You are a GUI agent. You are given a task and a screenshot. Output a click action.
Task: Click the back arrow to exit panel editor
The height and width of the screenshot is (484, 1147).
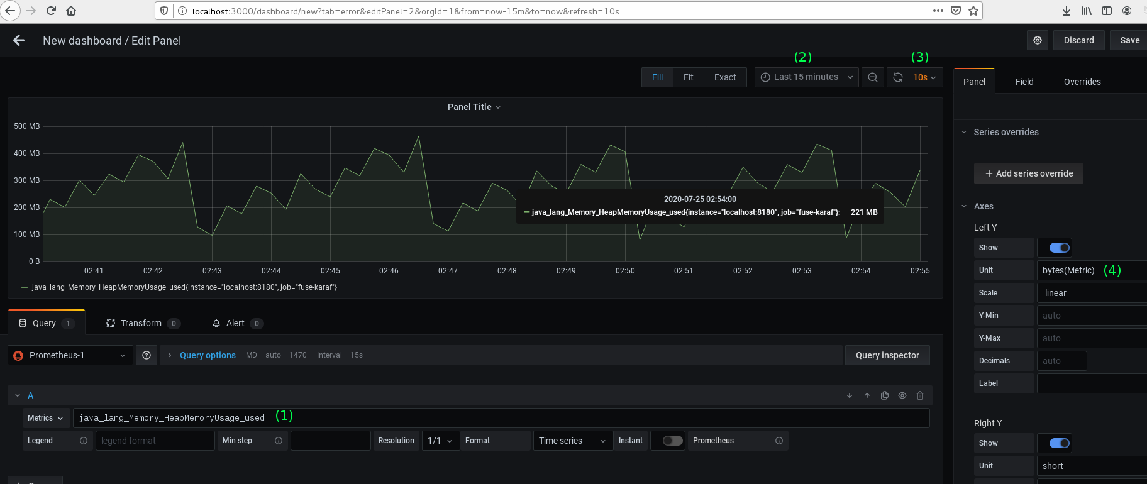(x=19, y=40)
